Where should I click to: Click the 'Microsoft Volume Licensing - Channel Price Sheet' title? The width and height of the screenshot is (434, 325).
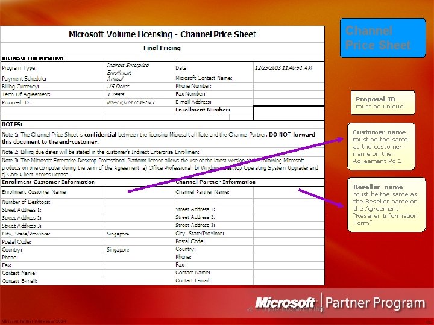163,34
